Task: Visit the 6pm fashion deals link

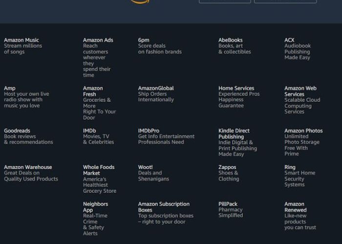Action: tap(160, 46)
